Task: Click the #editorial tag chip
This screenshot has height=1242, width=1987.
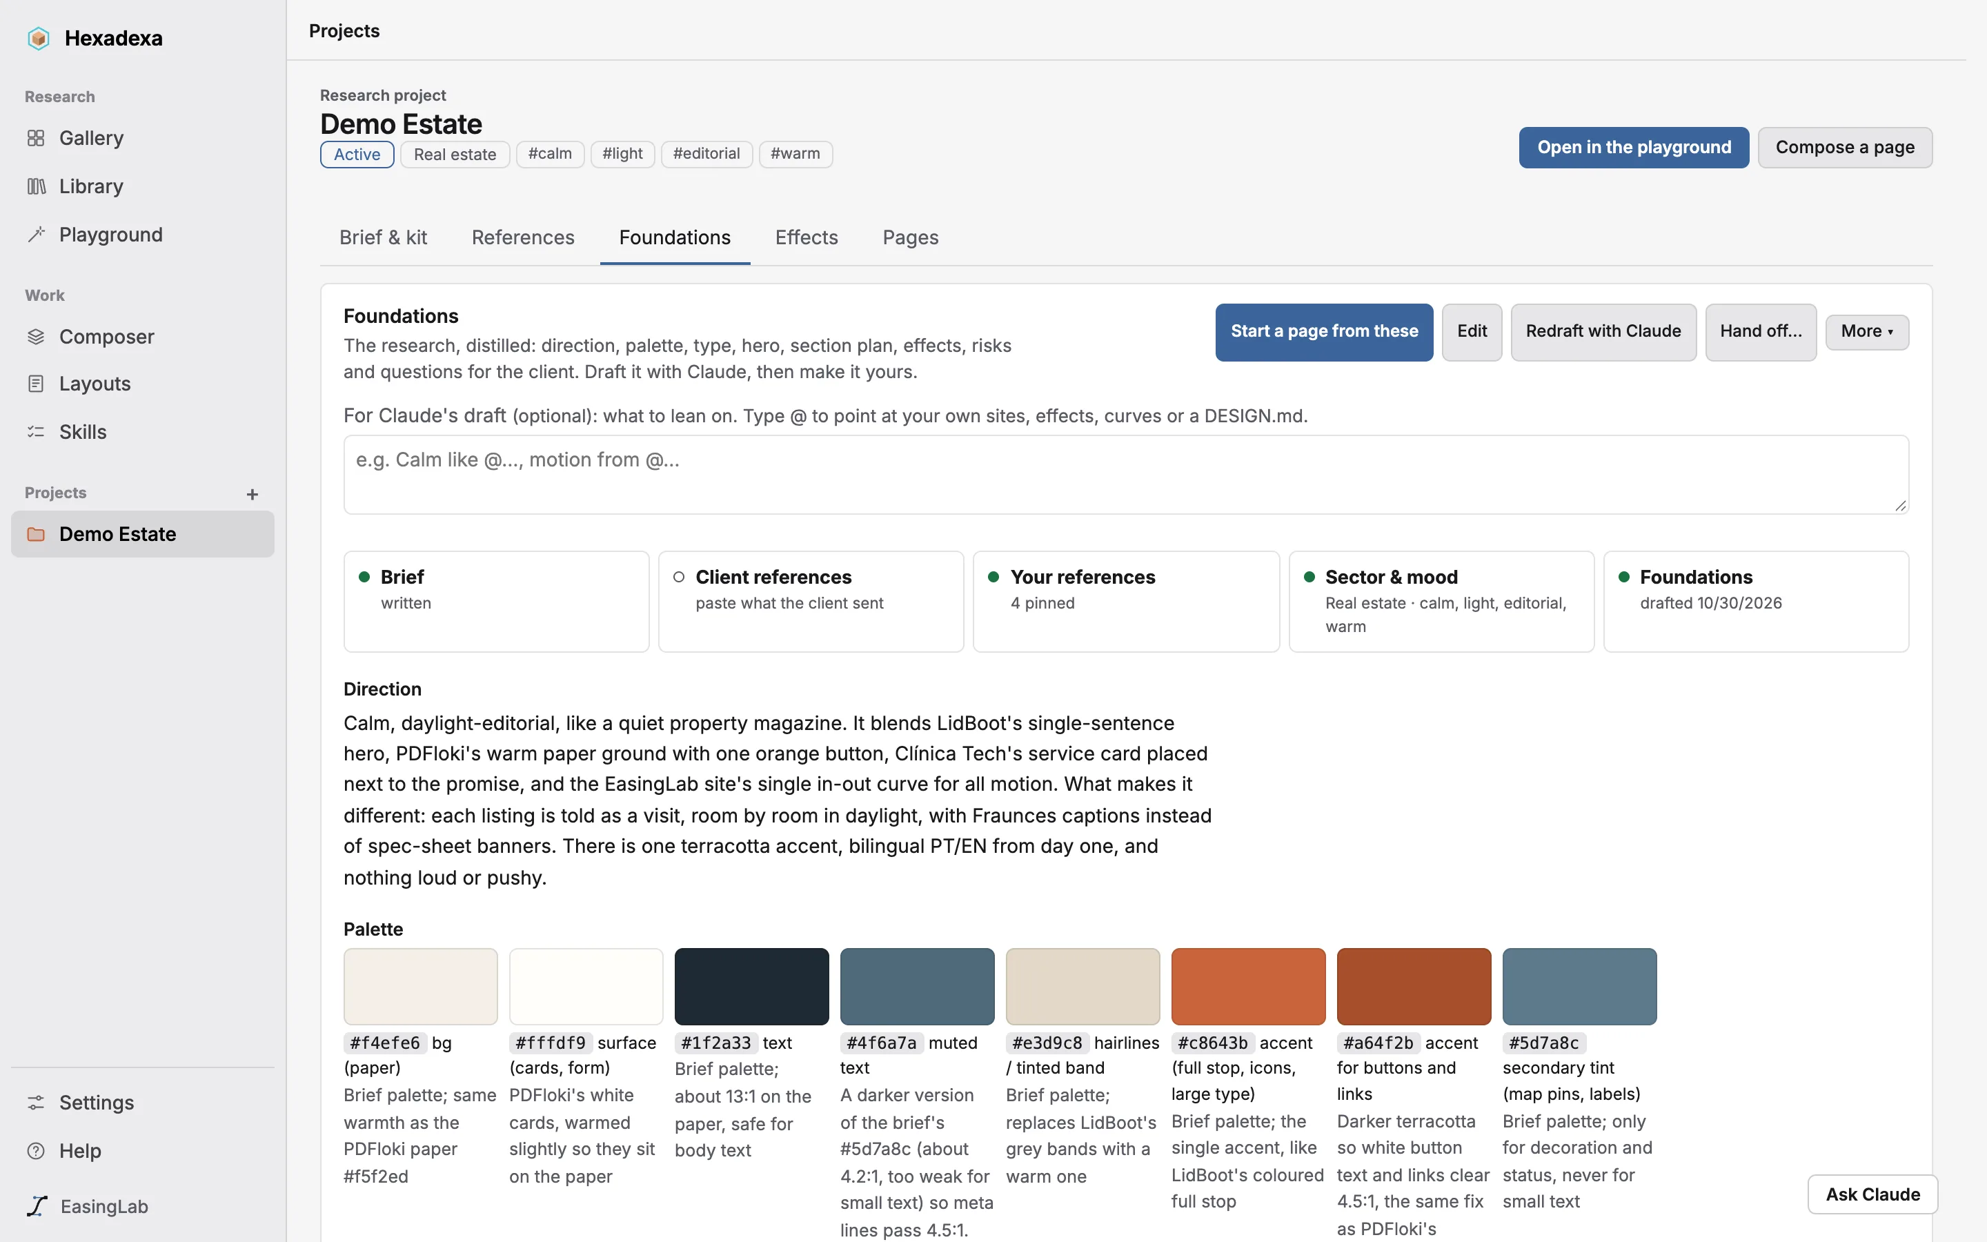Action: point(706,155)
